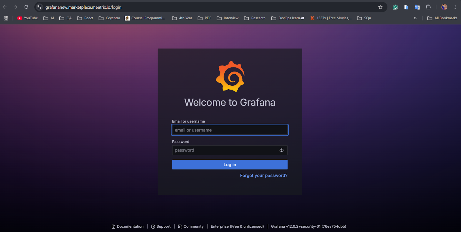The width and height of the screenshot is (461, 232).
Task: Open the PDF bookmark folder
Action: click(x=205, y=18)
